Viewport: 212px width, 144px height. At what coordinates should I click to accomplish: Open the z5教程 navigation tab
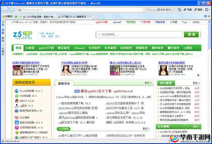(30, 48)
